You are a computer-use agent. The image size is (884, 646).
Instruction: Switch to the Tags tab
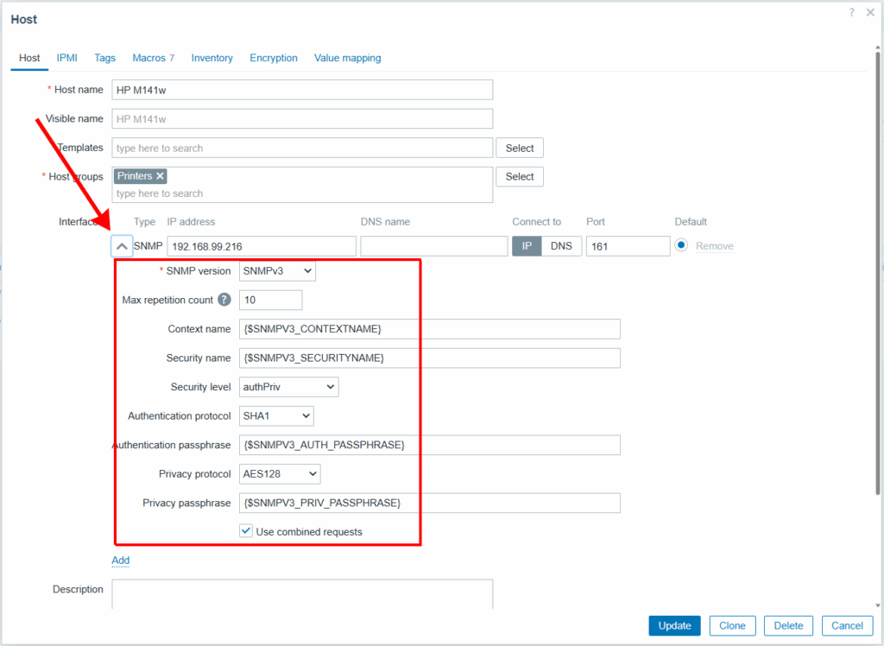pos(104,58)
